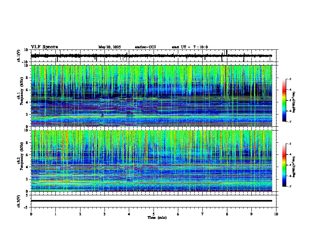
Task: Click time-axis tick label "2"
Action: pos(80,214)
